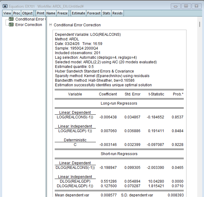Freeze the current equation output
Screen dimensions: 204x197
(63, 13)
